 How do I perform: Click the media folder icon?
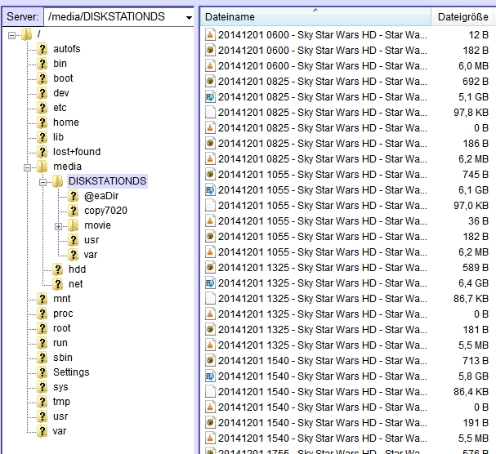click(42, 167)
